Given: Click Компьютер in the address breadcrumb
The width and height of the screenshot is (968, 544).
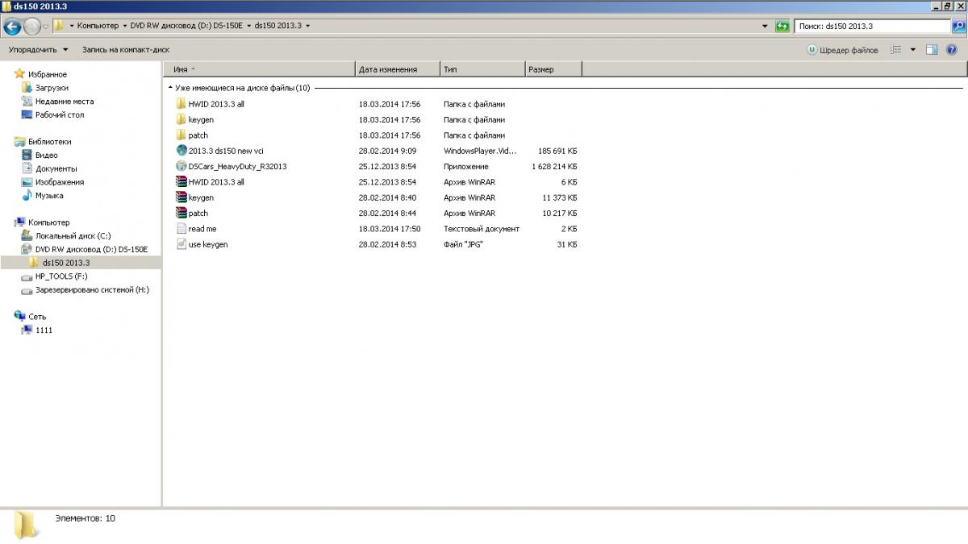Looking at the screenshot, I should 98,26.
